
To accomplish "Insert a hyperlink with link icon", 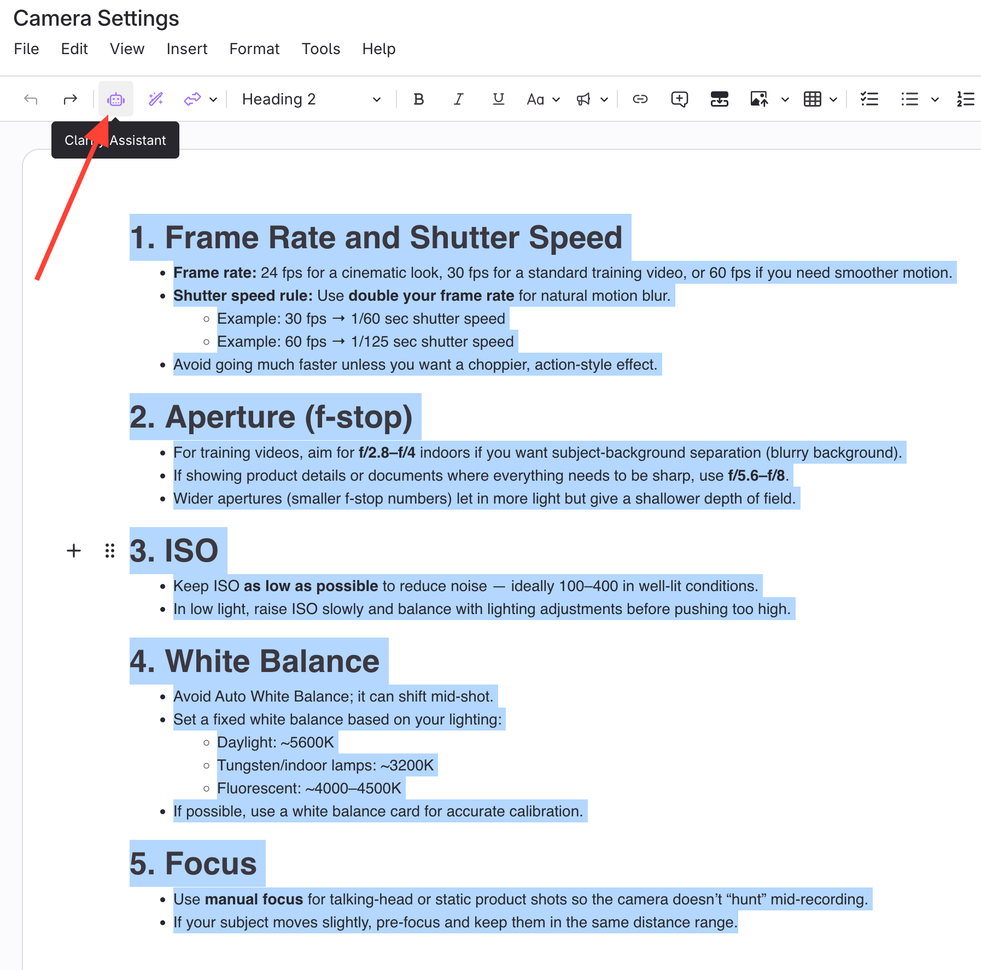I will click(640, 99).
